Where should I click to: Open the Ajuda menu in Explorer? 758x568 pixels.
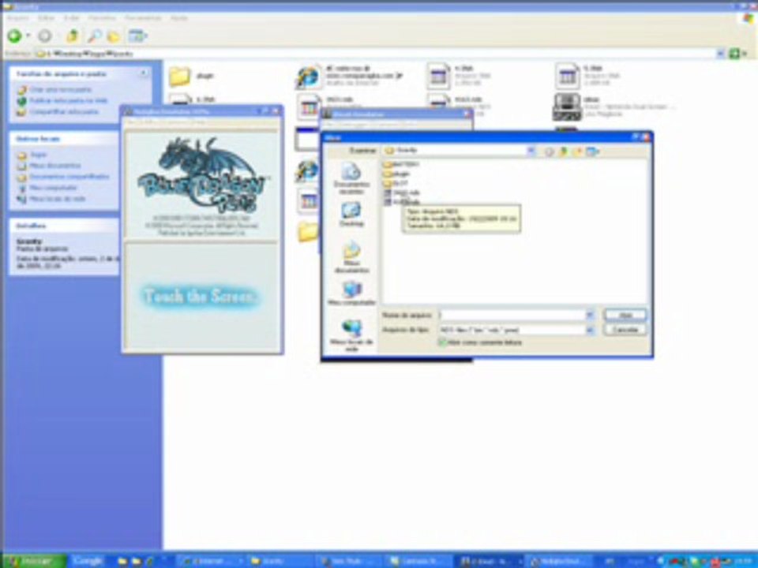pyautogui.click(x=178, y=18)
